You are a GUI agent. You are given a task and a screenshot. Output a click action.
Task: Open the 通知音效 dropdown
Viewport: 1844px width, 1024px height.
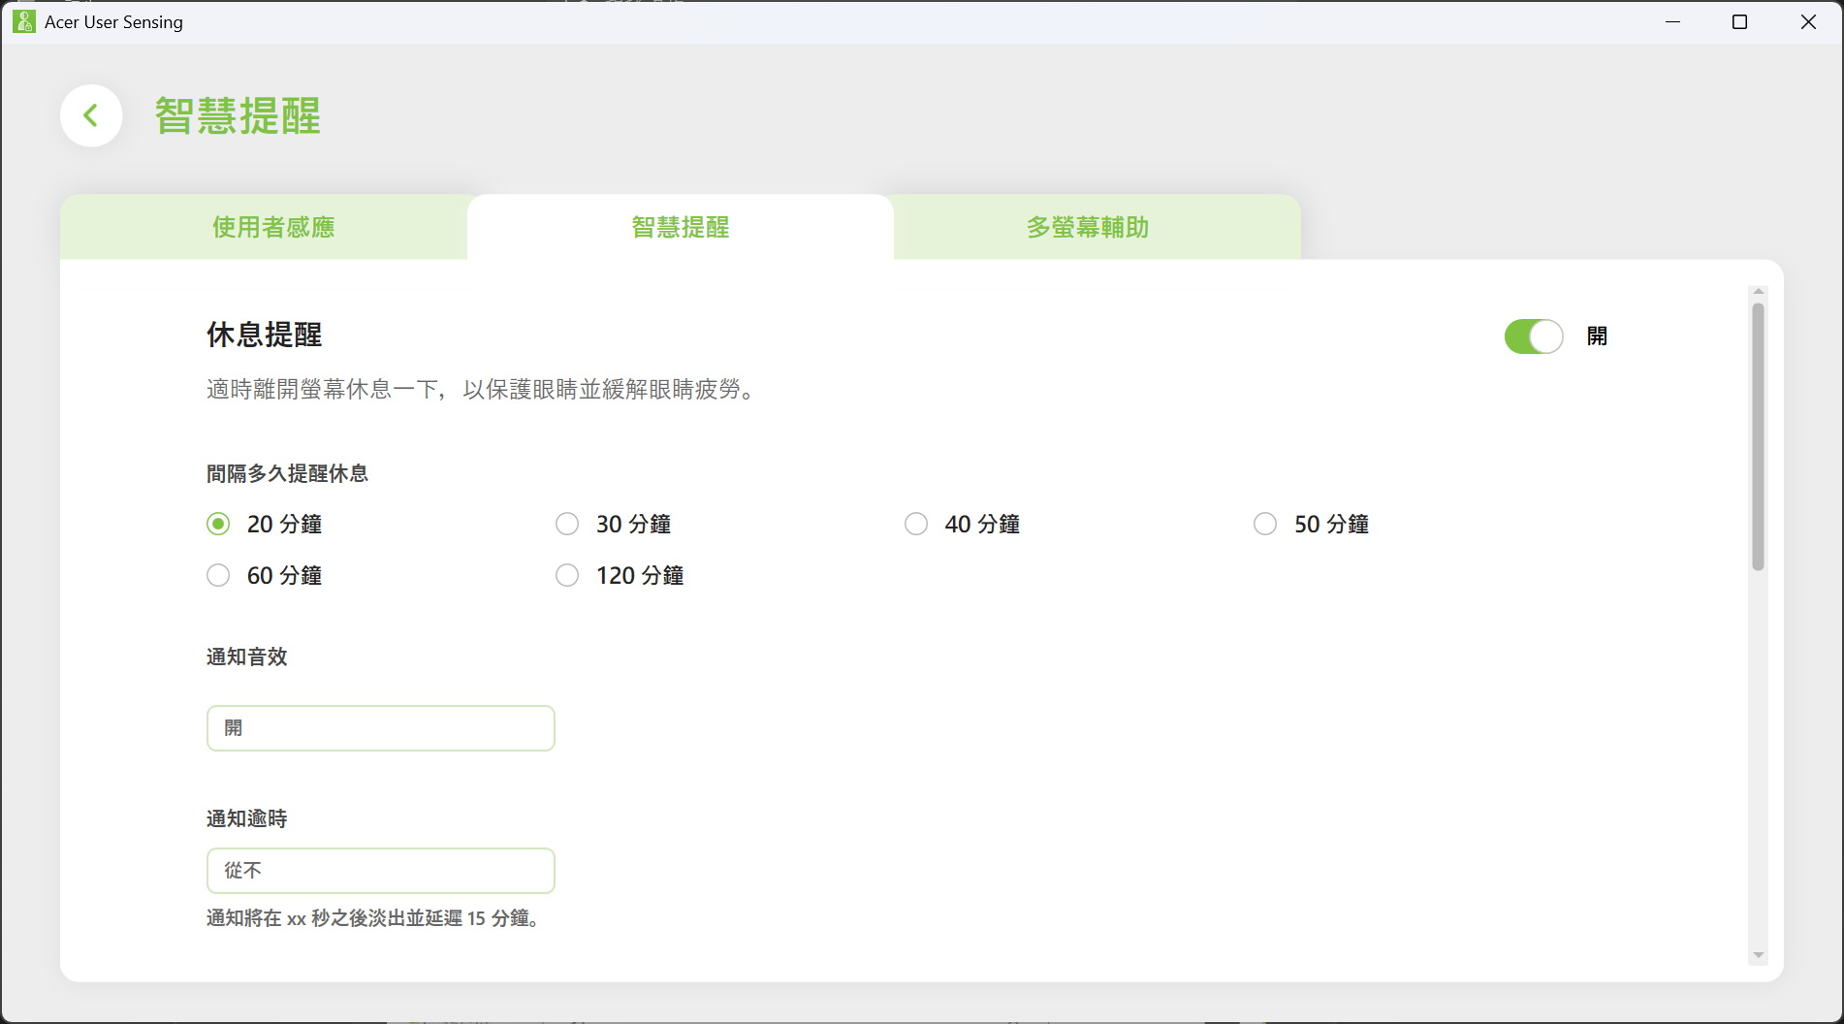tap(380, 728)
